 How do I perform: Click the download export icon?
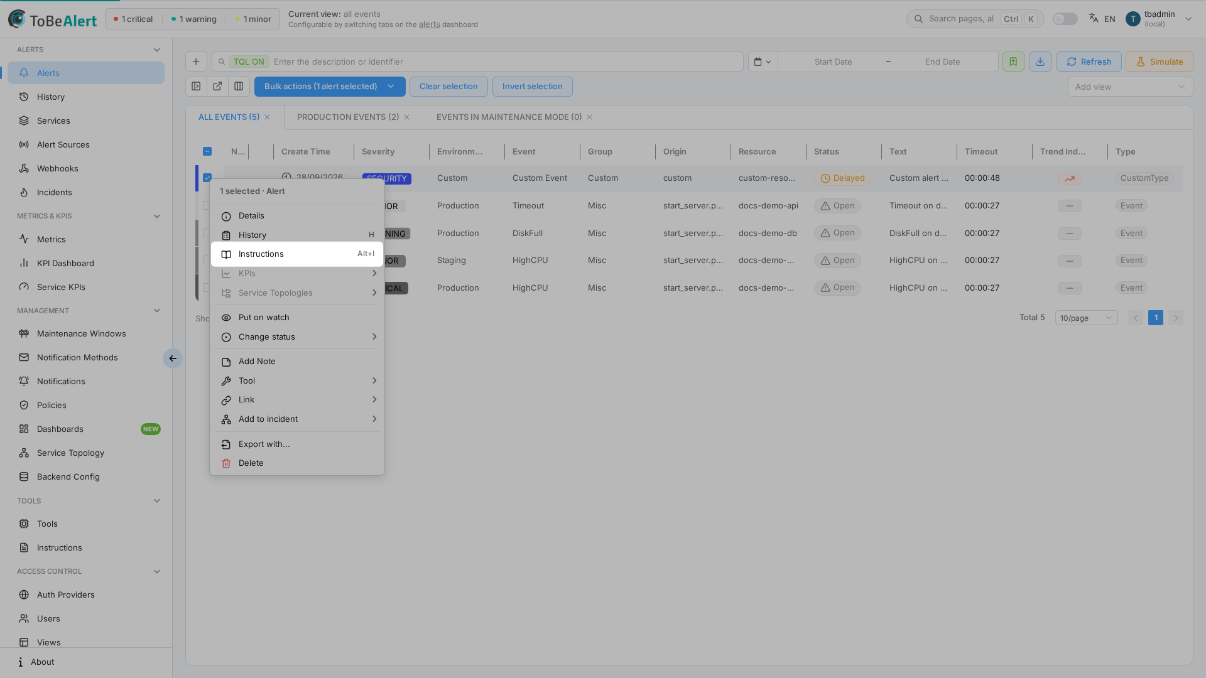tap(1040, 62)
